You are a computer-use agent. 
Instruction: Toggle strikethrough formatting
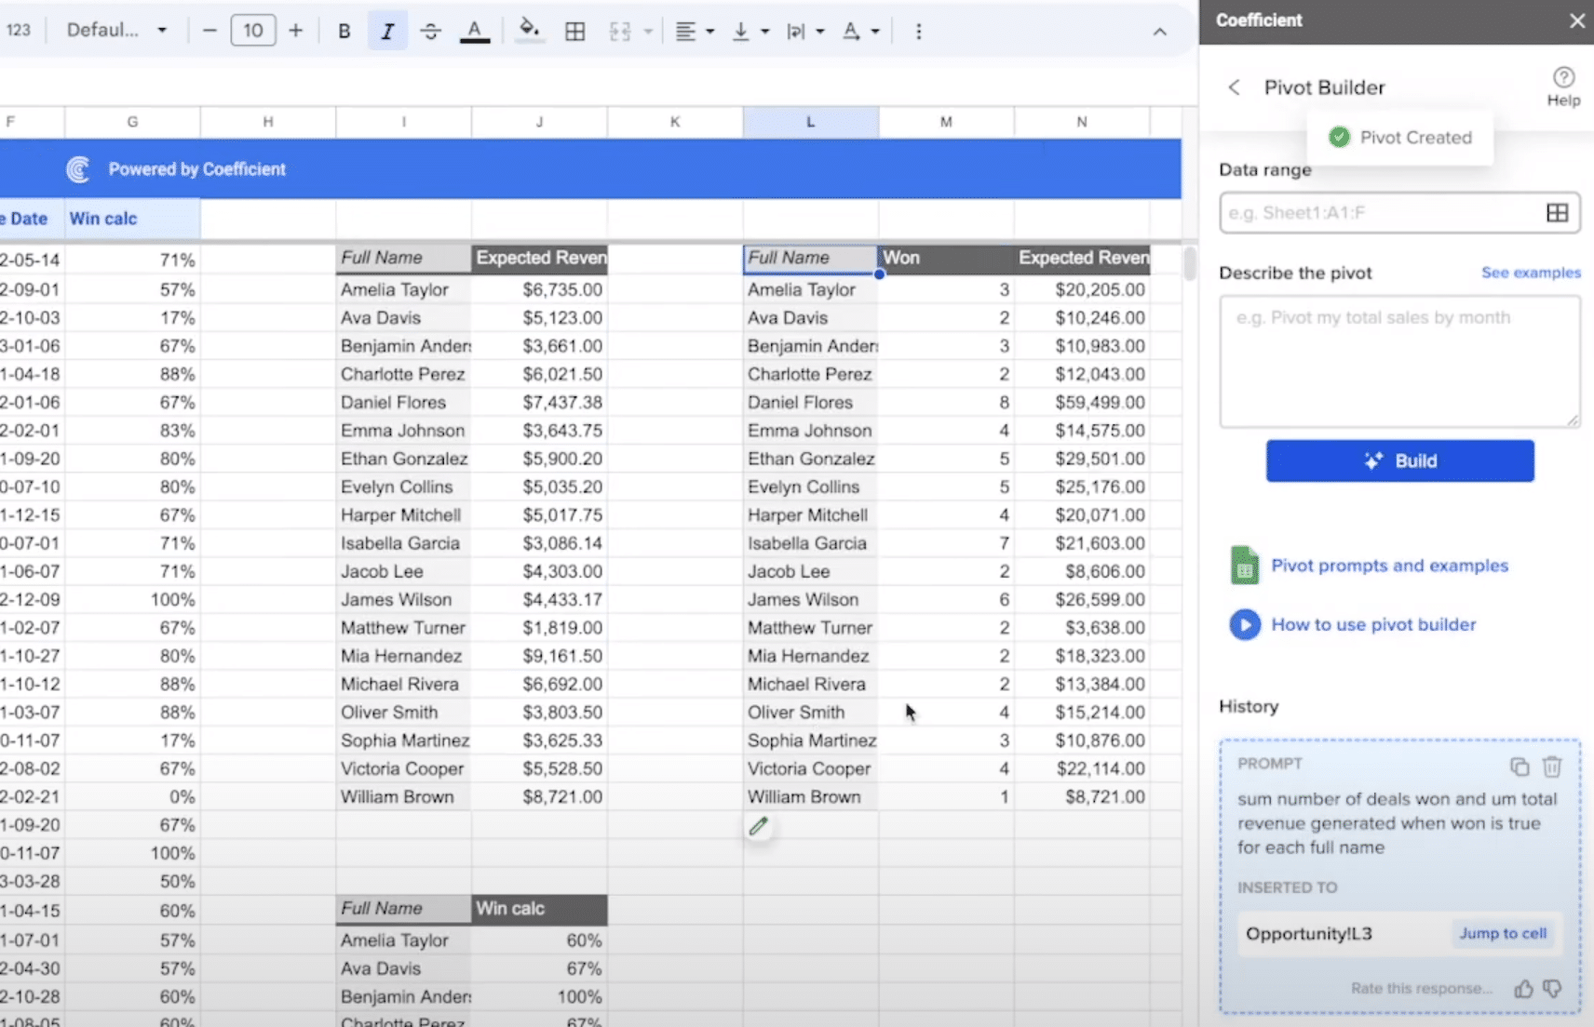430,31
